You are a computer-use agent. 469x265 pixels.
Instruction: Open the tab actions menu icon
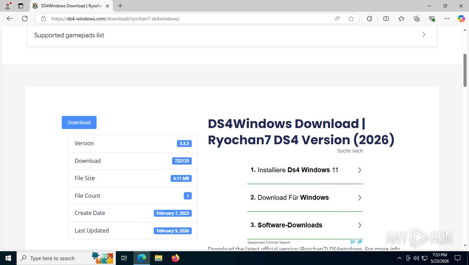21,6
